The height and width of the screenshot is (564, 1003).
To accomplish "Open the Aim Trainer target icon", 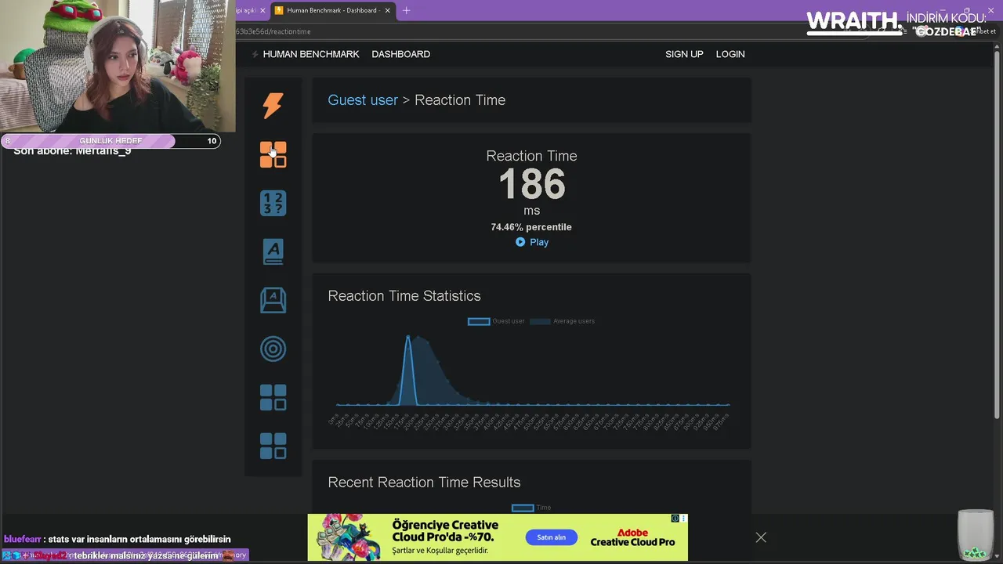I will (273, 349).
